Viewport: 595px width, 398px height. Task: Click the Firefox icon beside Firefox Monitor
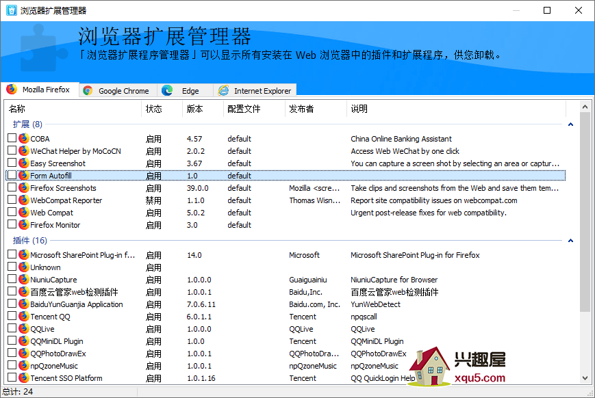[23, 225]
